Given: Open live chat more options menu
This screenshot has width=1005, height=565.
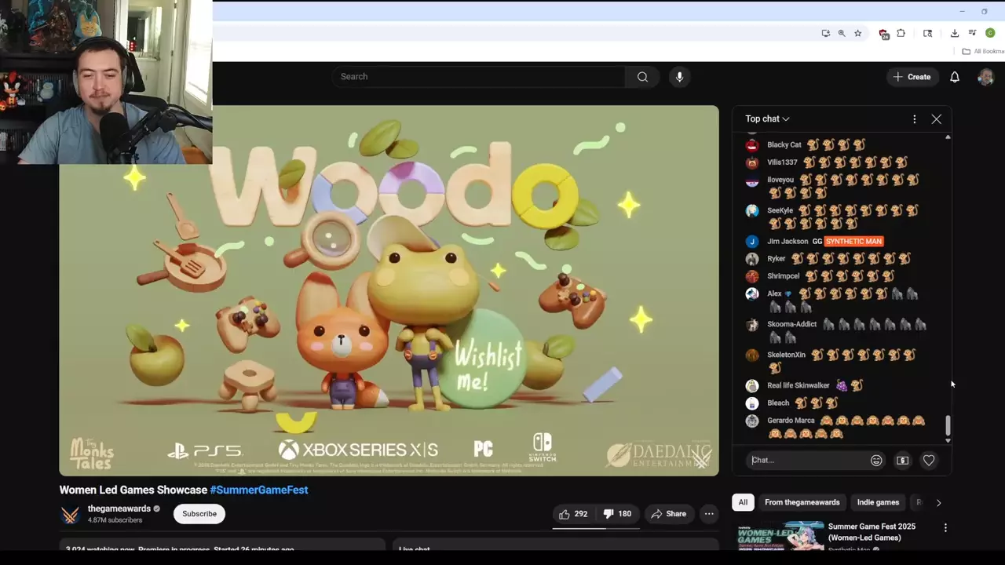Looking at the screenshot, I should (914, 119).
